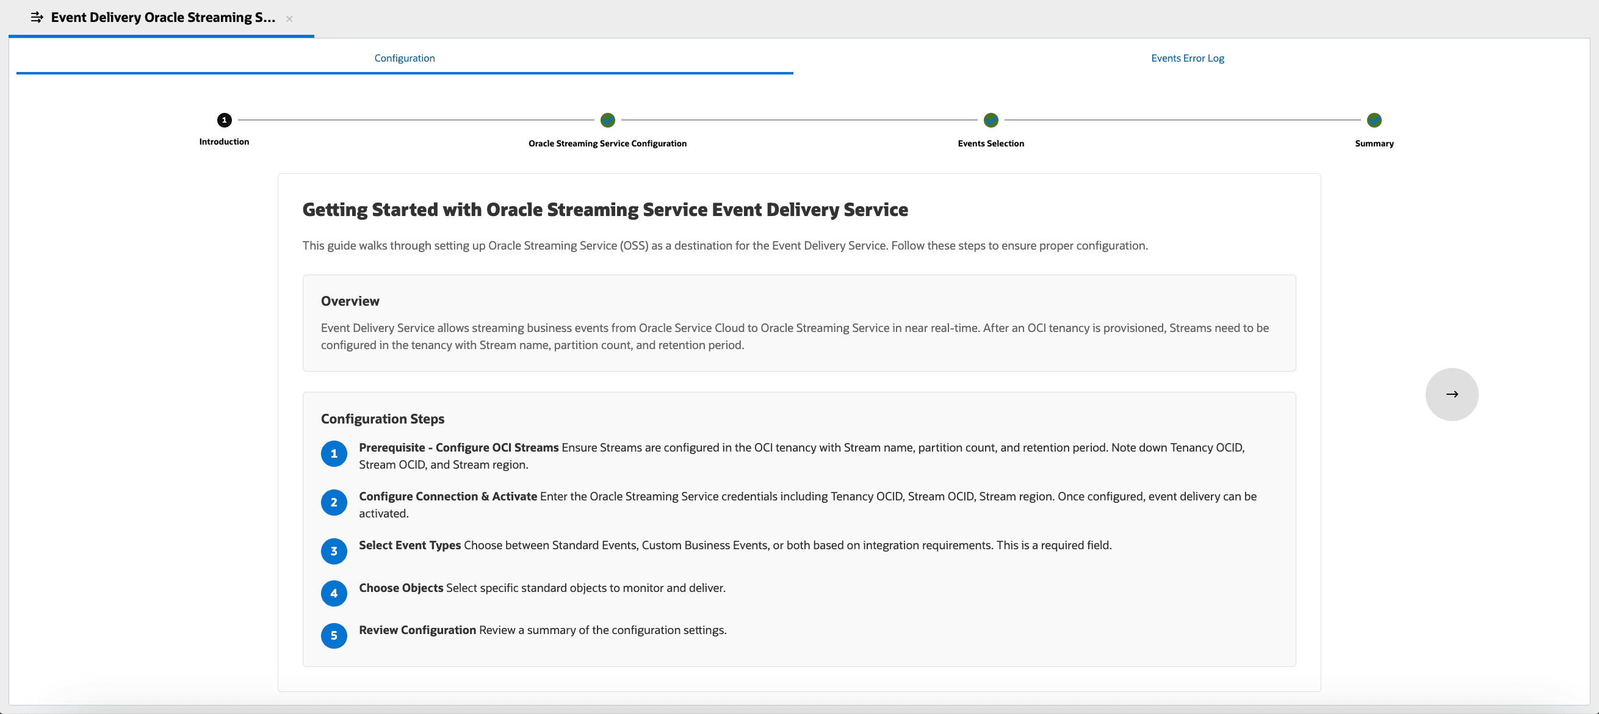Click the tab list icon beside title
The image size is (1599, 714).
pos(37,17)
